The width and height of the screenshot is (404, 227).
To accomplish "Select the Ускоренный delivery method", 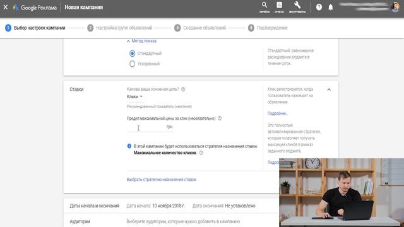I will (x=132, y=64).
